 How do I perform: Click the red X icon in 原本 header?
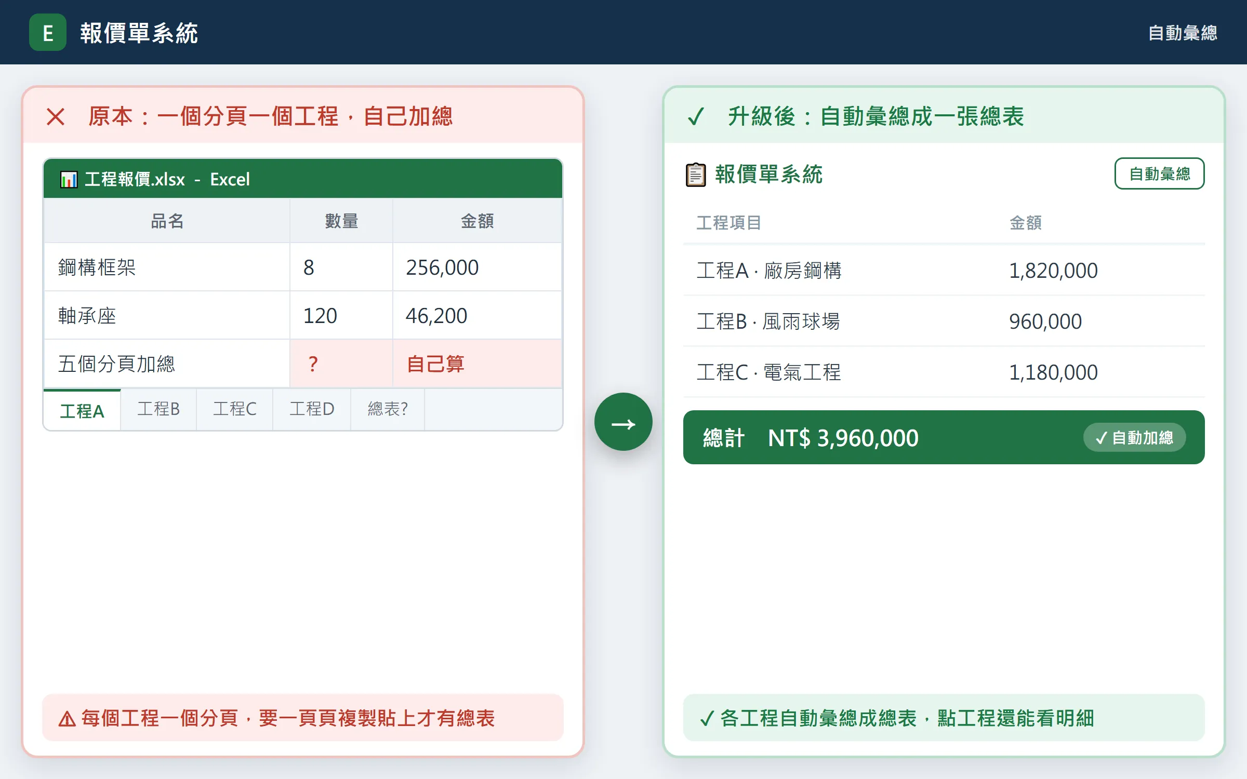[56, 117]
